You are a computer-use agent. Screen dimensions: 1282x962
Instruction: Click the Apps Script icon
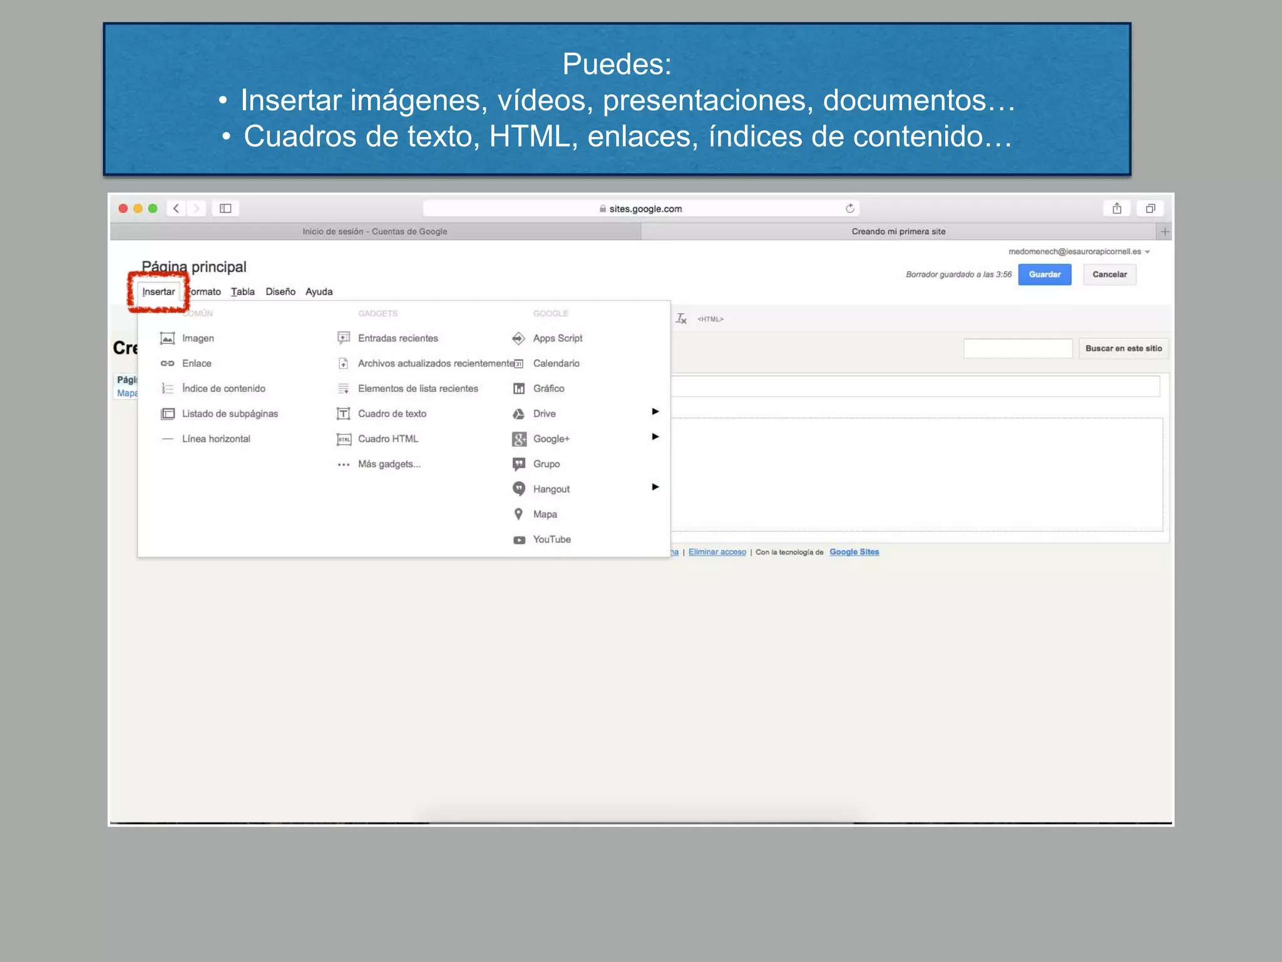(x=518, y=338)
